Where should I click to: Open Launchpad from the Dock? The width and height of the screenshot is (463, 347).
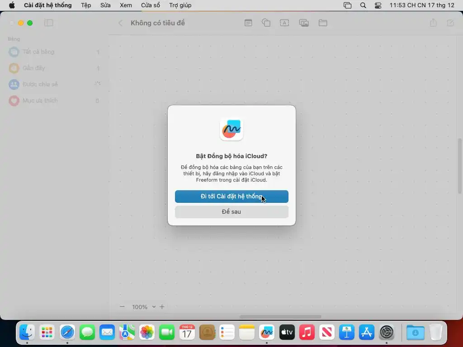47,332
